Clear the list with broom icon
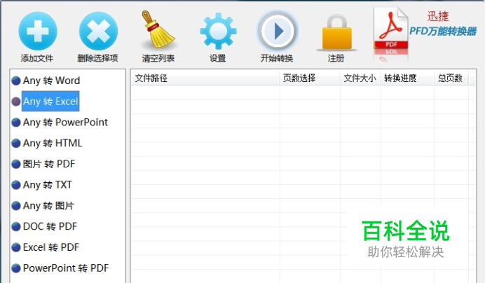Image resolution: width=485 pixels, height=283 pixels. click(x=158, y=30)
